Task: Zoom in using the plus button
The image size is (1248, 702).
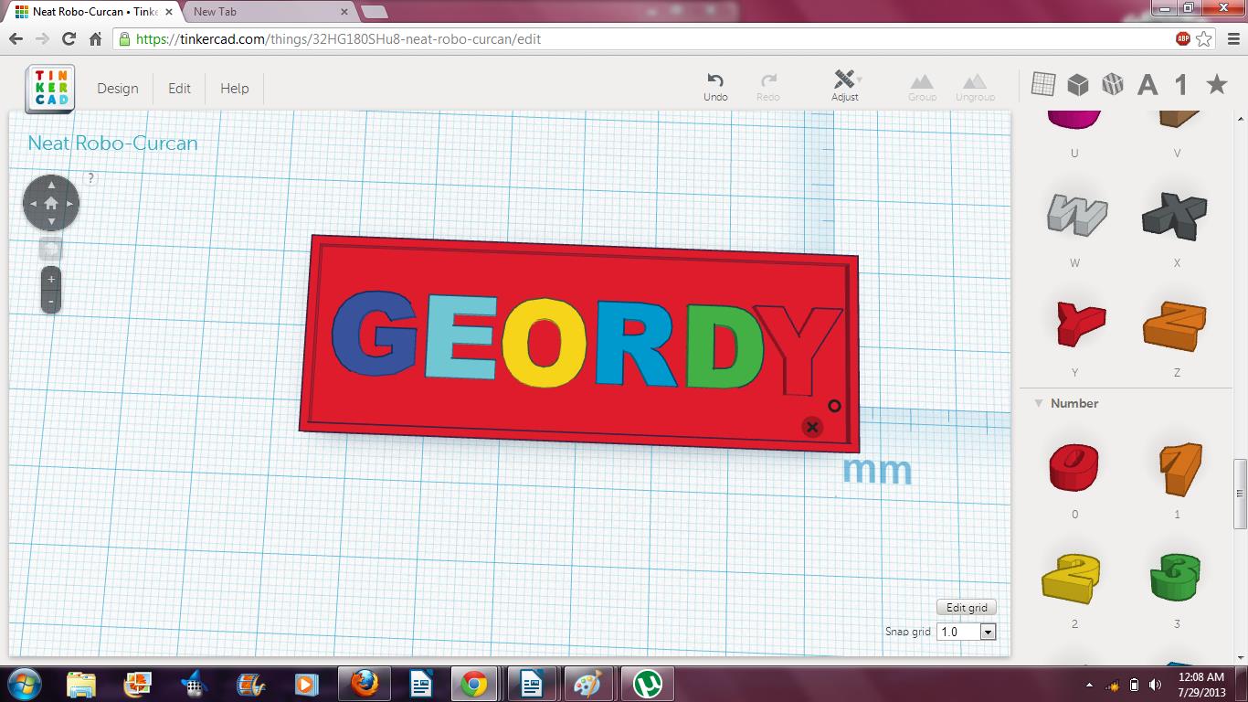Action: [50, 279]
